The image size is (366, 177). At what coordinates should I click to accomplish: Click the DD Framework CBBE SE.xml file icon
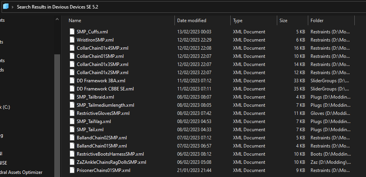tap(73, 89)
